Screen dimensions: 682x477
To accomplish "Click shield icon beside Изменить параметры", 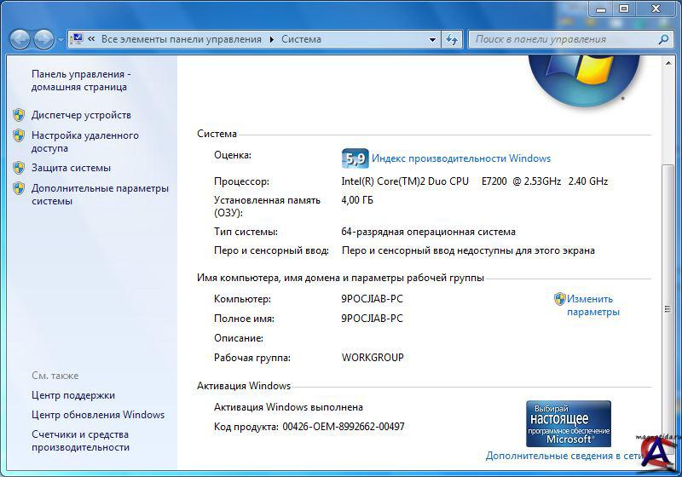I will point(559,299).
